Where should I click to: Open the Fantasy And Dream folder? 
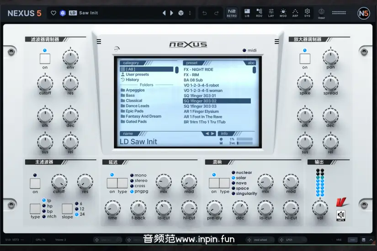point(141,116)
